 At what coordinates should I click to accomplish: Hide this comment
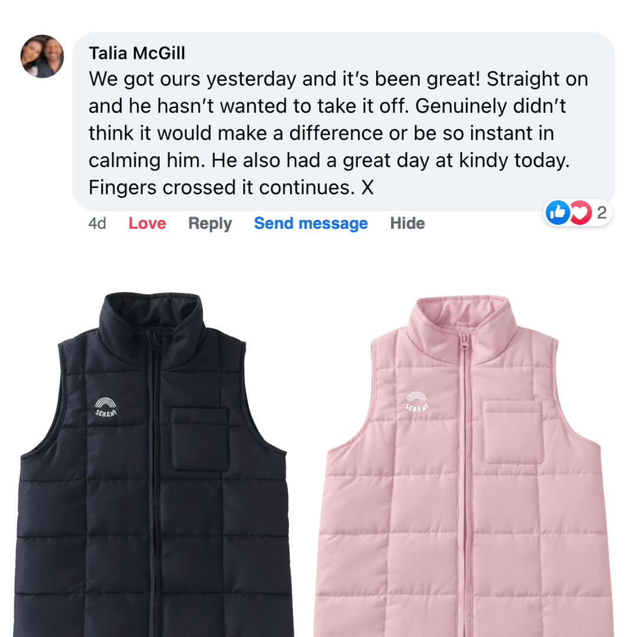pos(408,223)
